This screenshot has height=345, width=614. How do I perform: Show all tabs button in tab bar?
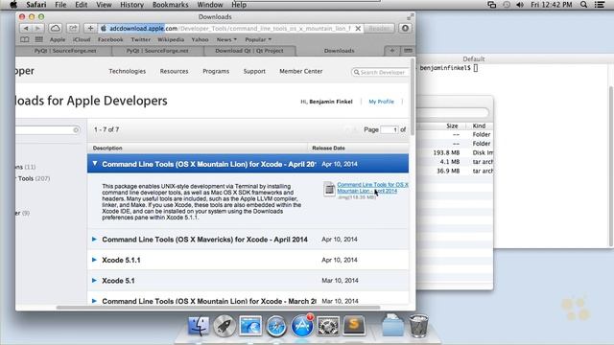click(408, 51)
